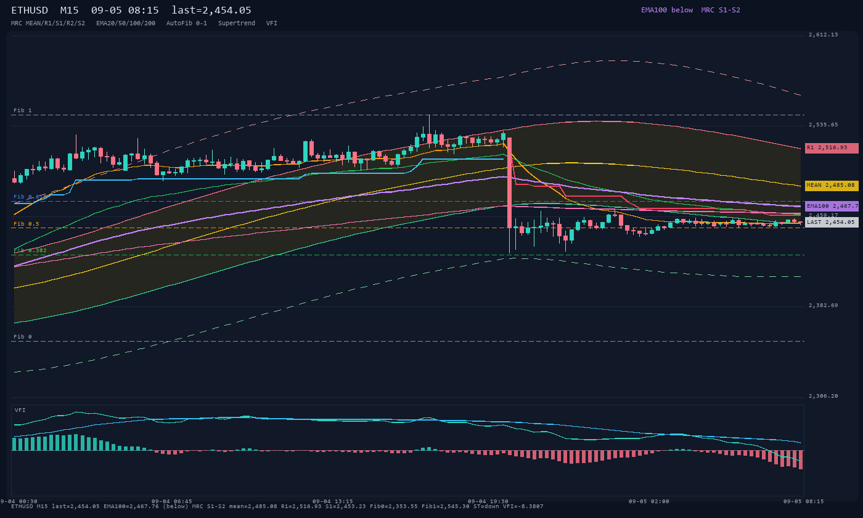Click the bottom status line with ST=down VFI=-8.3807
This screenshot has height=518, width=863.
coord(277,506)
